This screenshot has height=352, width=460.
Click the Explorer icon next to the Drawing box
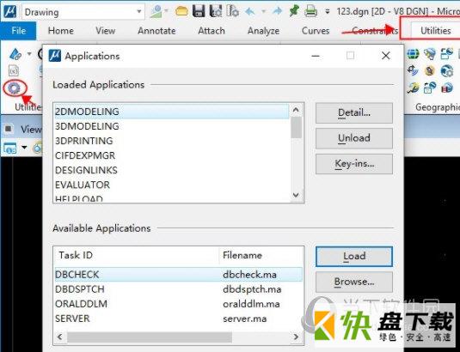(156, 11)
